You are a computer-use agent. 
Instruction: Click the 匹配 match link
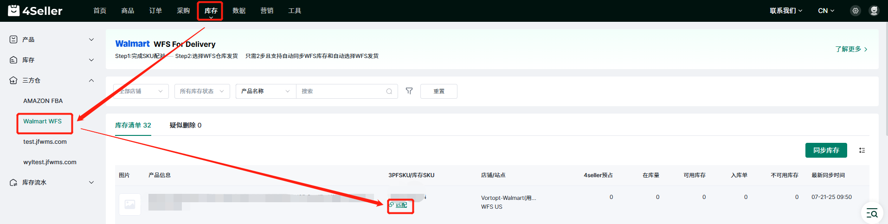click(x=401, y=205)
